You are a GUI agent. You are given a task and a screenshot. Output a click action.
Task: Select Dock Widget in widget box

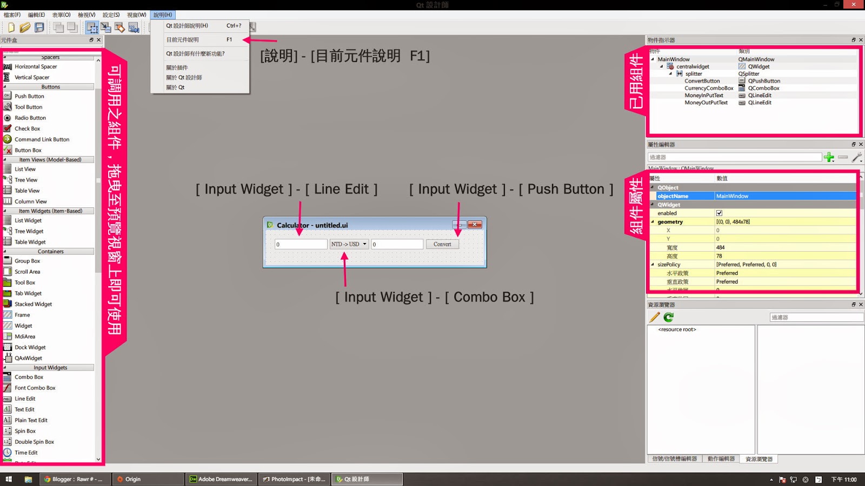(x=30, y=347)
